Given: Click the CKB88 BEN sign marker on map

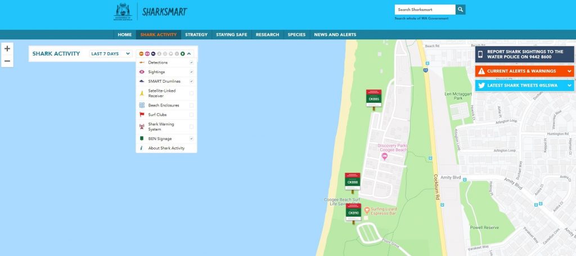Looking at the screenshot, I should (352, 182).
